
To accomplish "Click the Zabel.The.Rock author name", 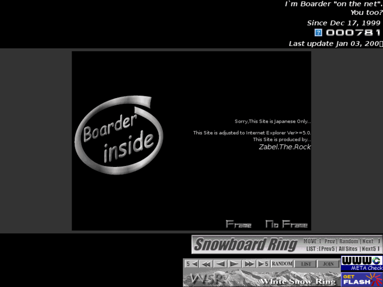I will point(285,147).
